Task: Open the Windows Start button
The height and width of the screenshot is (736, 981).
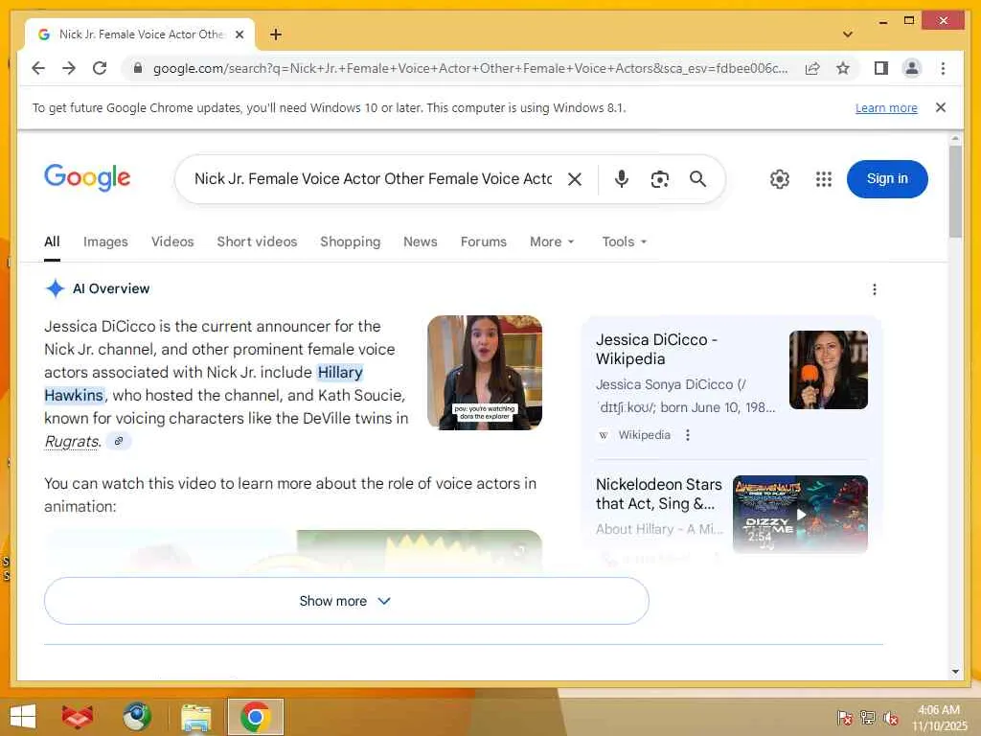Action: (23, 717)
